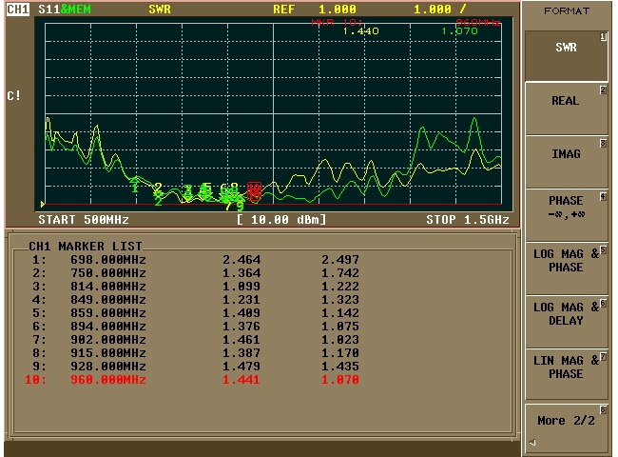
Task: Click value 1.409 in marker list
Action: 241,313
